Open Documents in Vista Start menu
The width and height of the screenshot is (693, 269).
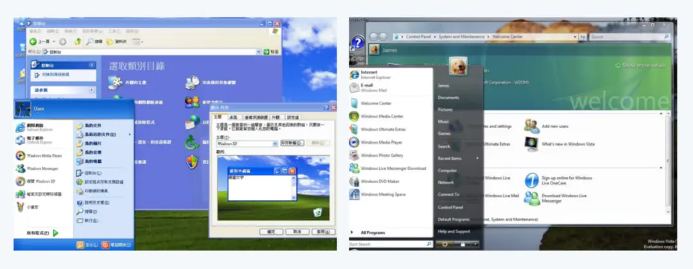[449, 97]
